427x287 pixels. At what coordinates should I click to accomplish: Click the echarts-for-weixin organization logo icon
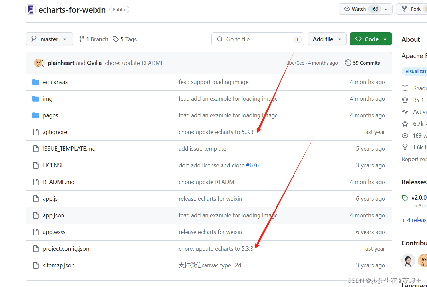[x=30, y=9]
